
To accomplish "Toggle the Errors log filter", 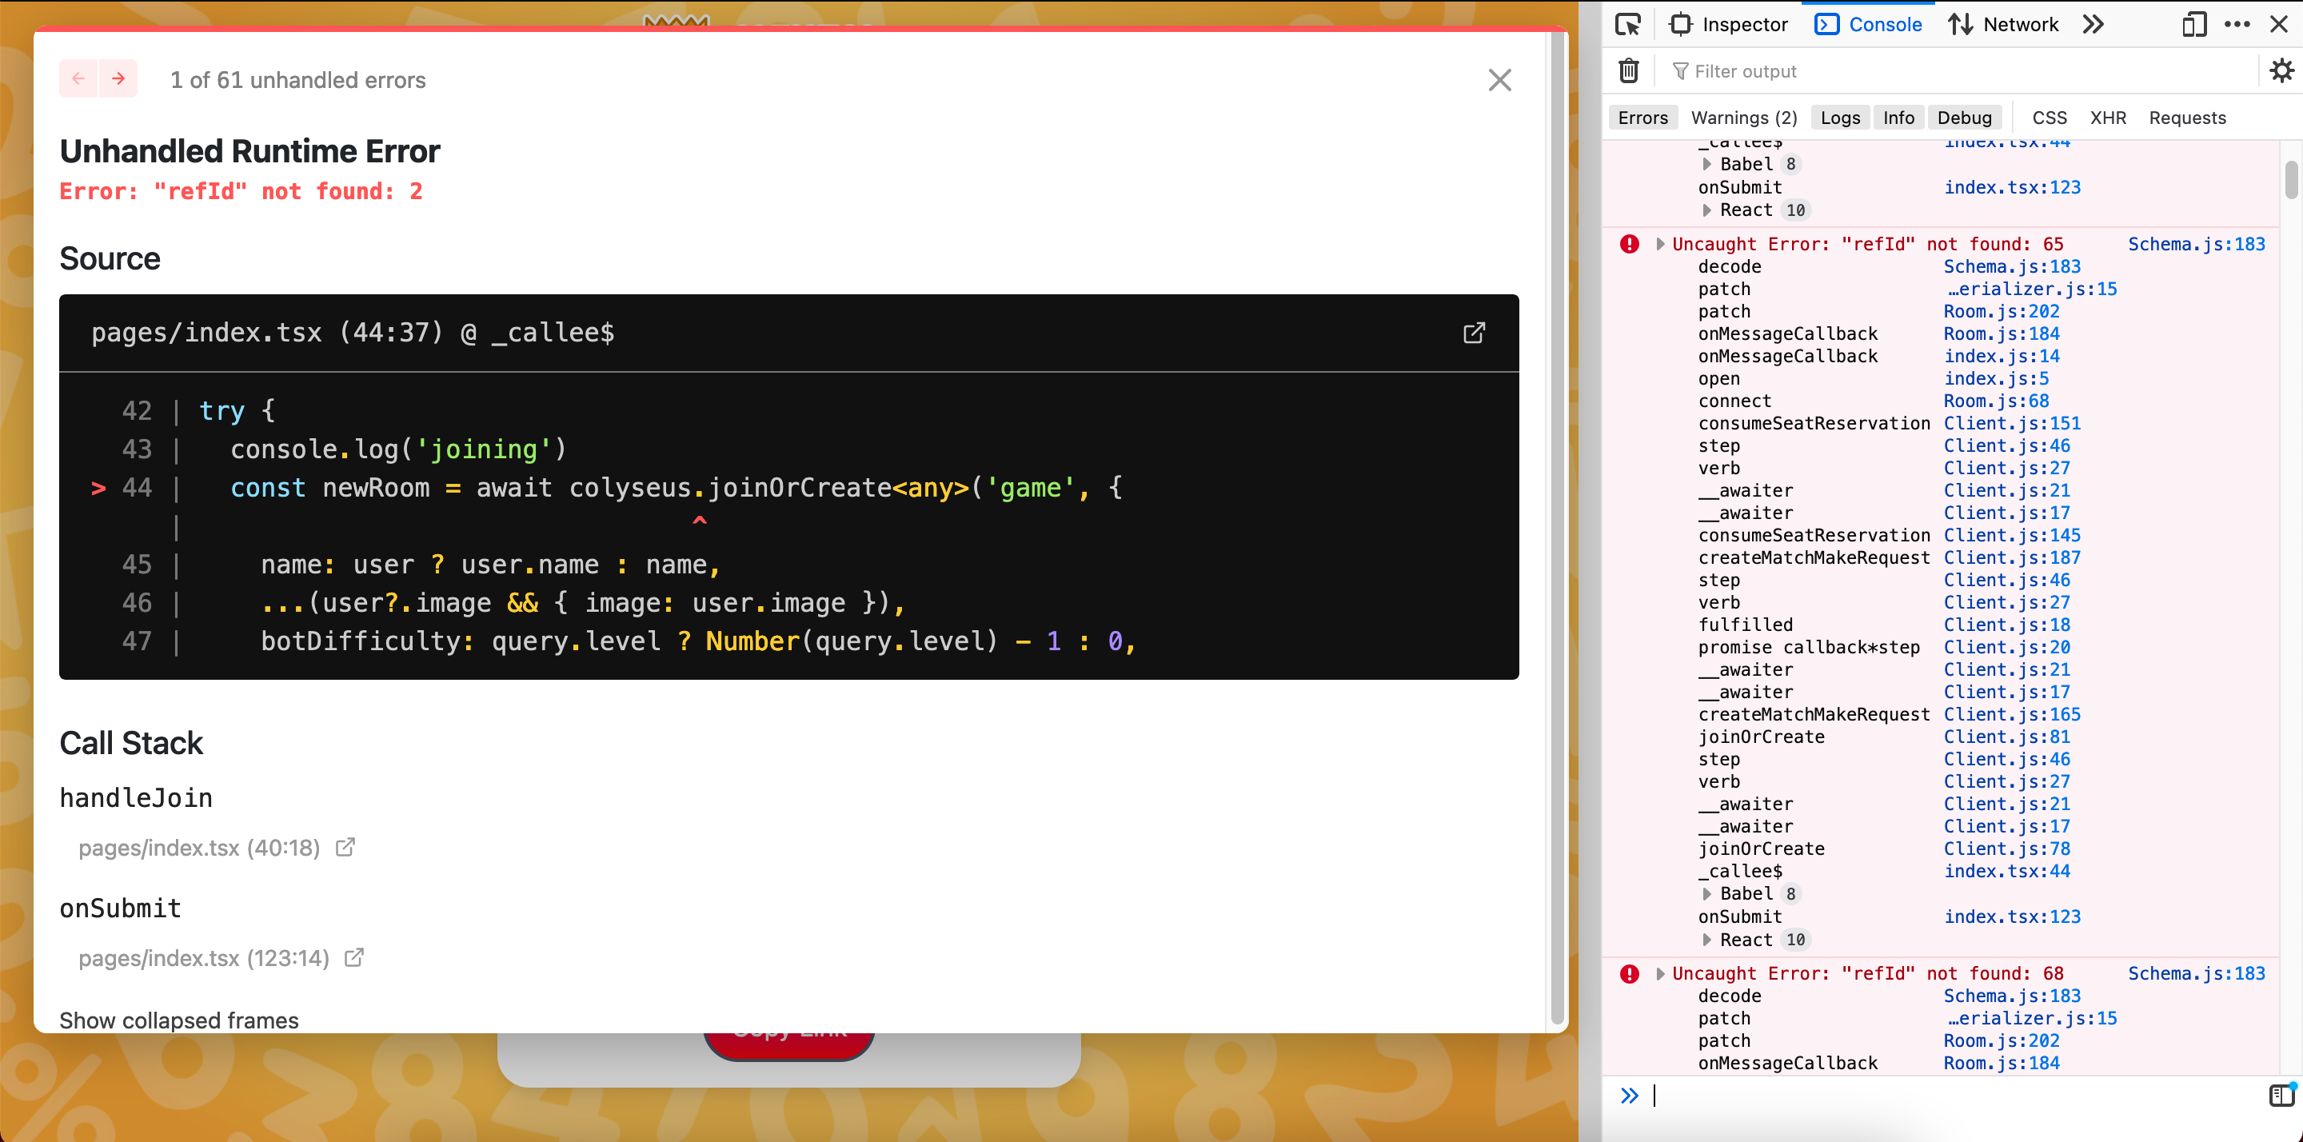I will tap(1642, 117).
